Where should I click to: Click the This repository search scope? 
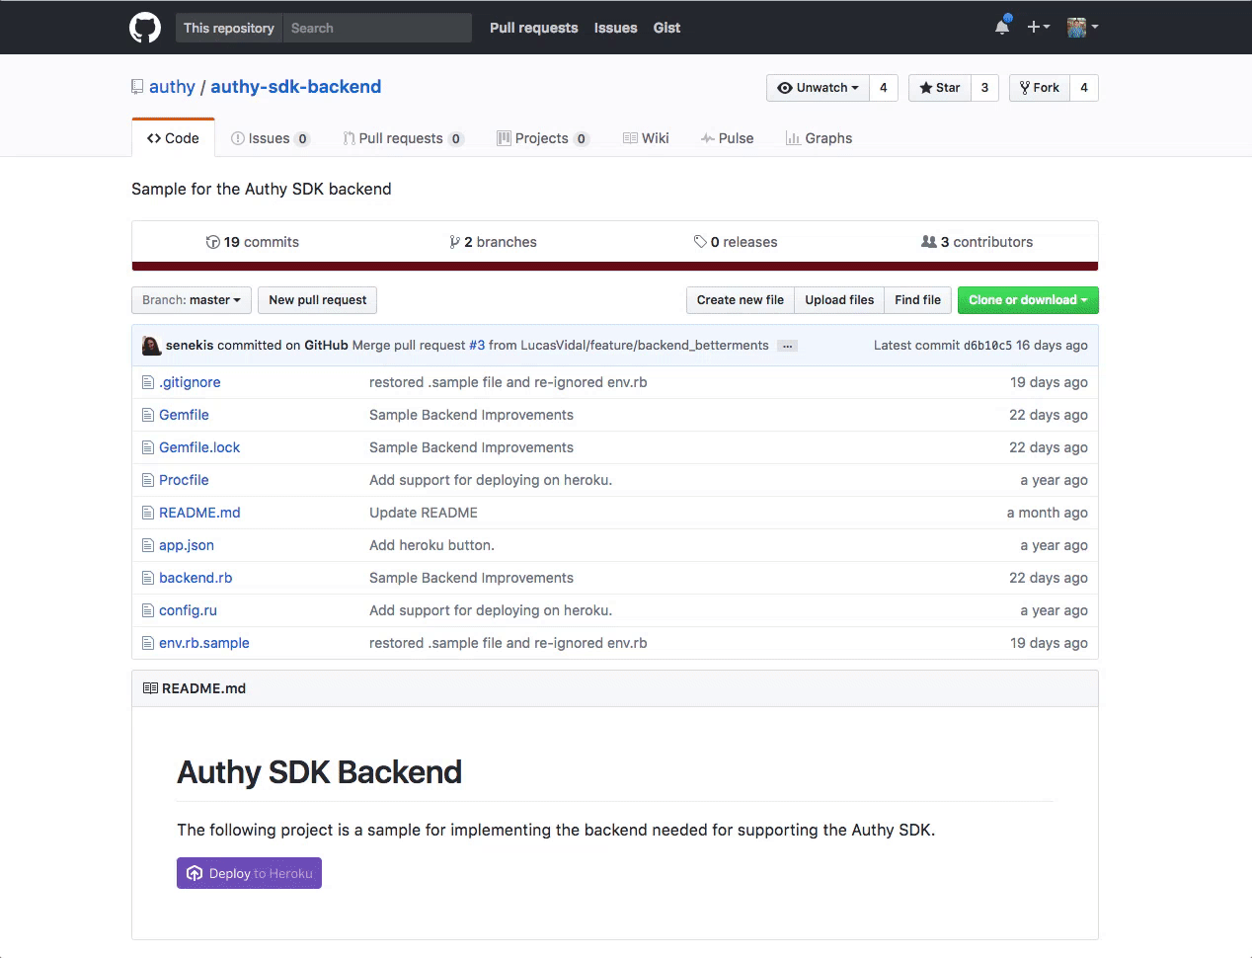[229, 28]
